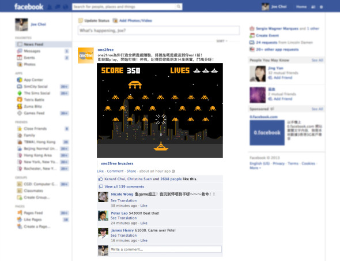Open James Henry's profile link
Viewport: 340px width, 261px height.
click(122, 230)
